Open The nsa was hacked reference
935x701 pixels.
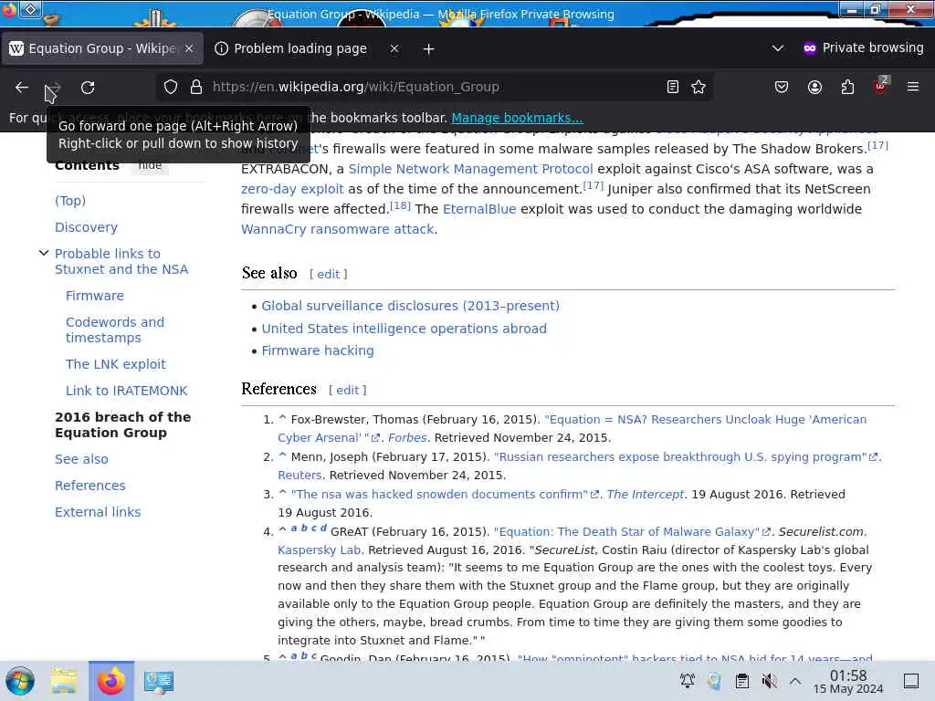pos(439,494)
